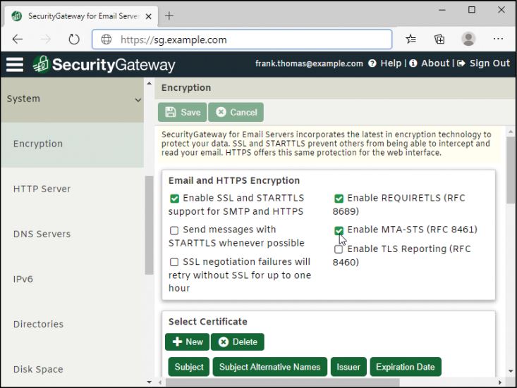
Task: Sort certificates by Issuer
Action: pyautogui.click(x=348, y=367)
